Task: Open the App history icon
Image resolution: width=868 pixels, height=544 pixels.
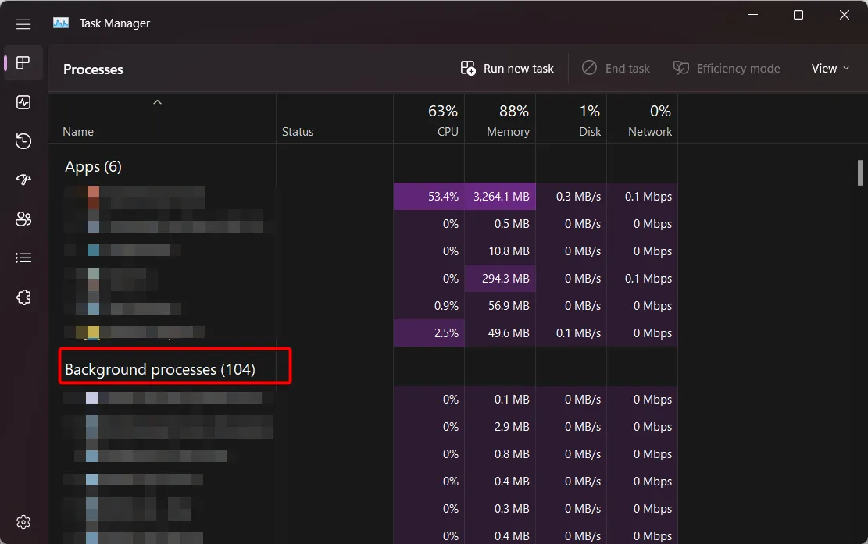Action: 23,141
